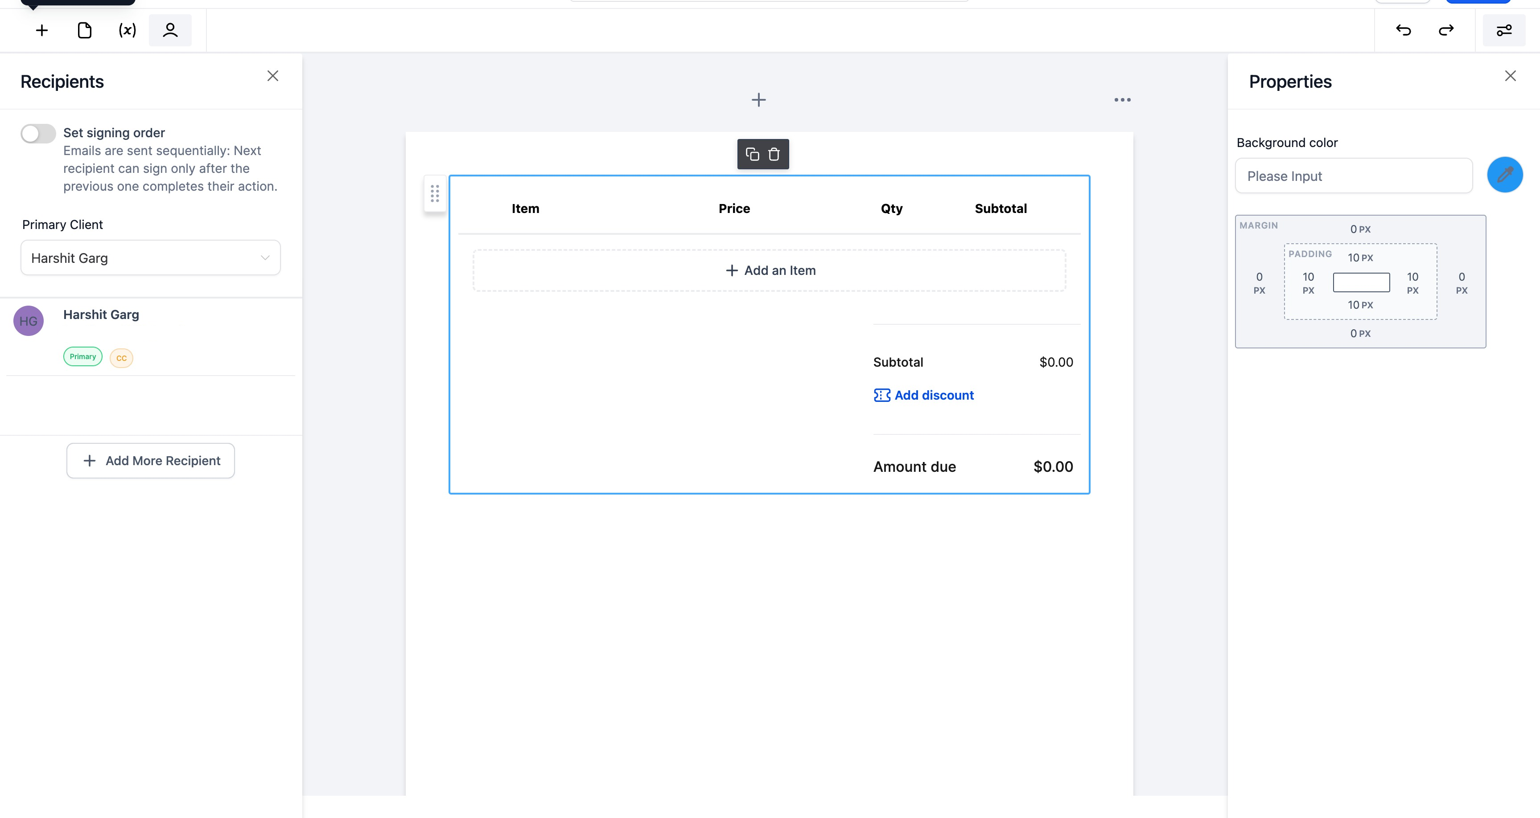
Task: Close the Properties panel
Action: tap(1510, 76)
